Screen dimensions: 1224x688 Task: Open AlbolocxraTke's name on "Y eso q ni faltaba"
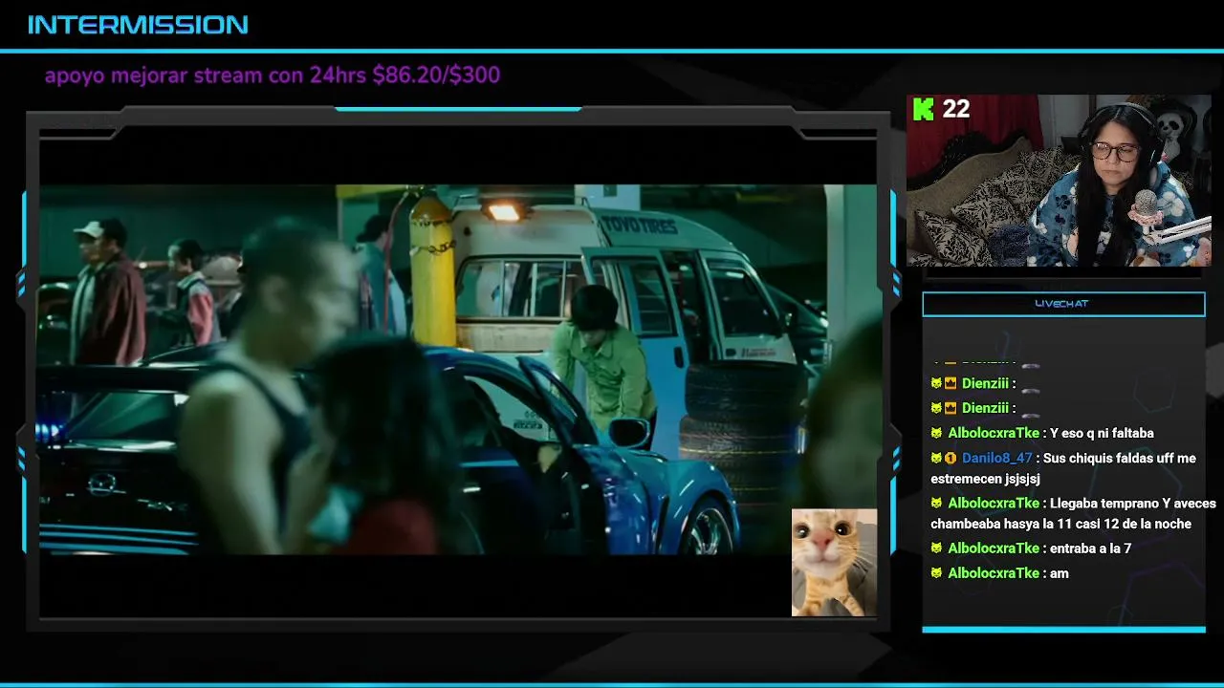click(993, 434)
